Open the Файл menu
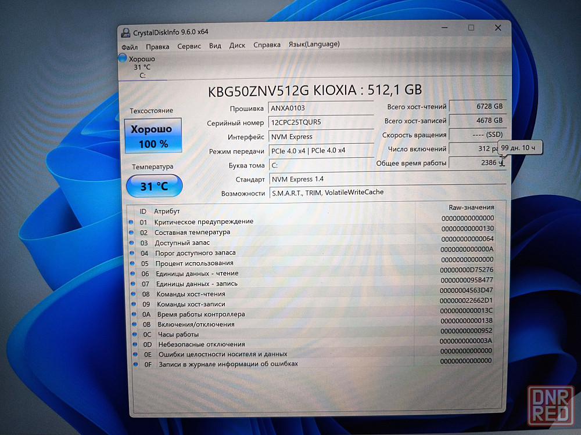Image resolution: width=581 pixels, height=435 pixels. [130, 48]
